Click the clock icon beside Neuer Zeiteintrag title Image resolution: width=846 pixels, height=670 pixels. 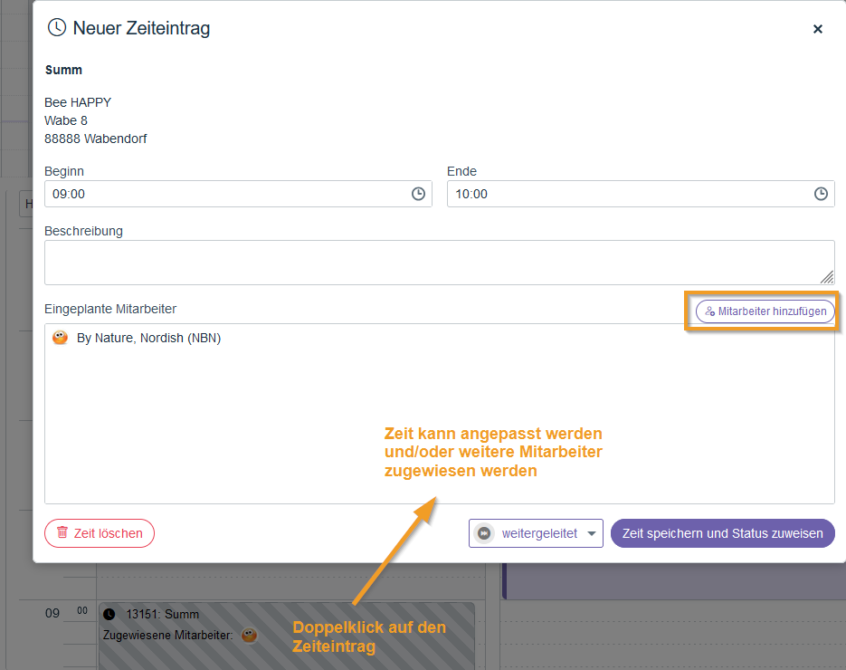(57, 28)
